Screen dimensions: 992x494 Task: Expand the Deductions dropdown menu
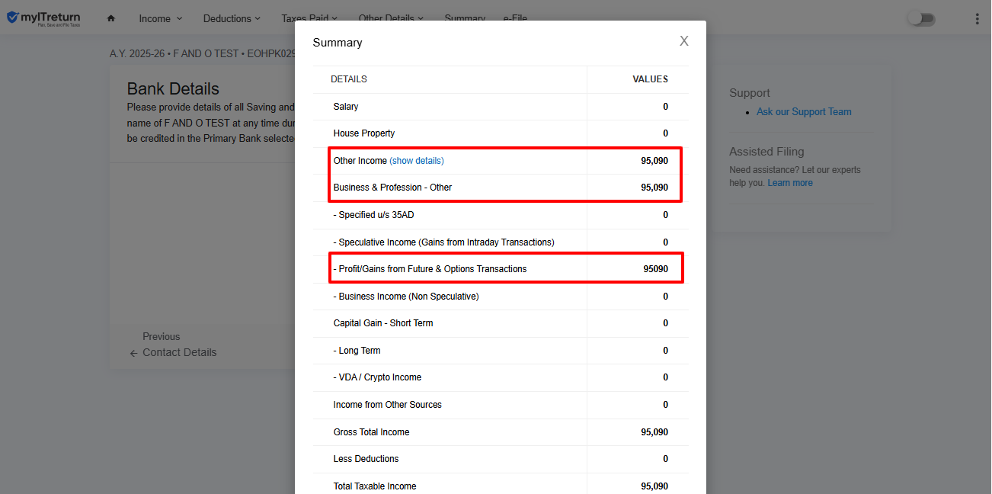click(x=232, y=18)
